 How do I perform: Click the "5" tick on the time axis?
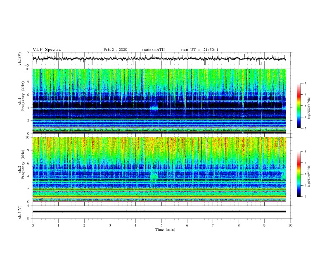pyautogui.click(x=161, y=225)
